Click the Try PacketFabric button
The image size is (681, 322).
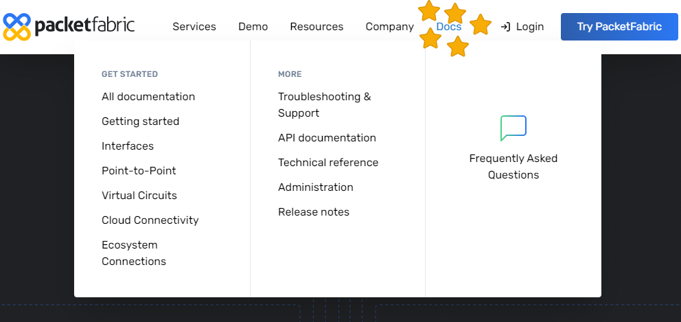point(619,27)
